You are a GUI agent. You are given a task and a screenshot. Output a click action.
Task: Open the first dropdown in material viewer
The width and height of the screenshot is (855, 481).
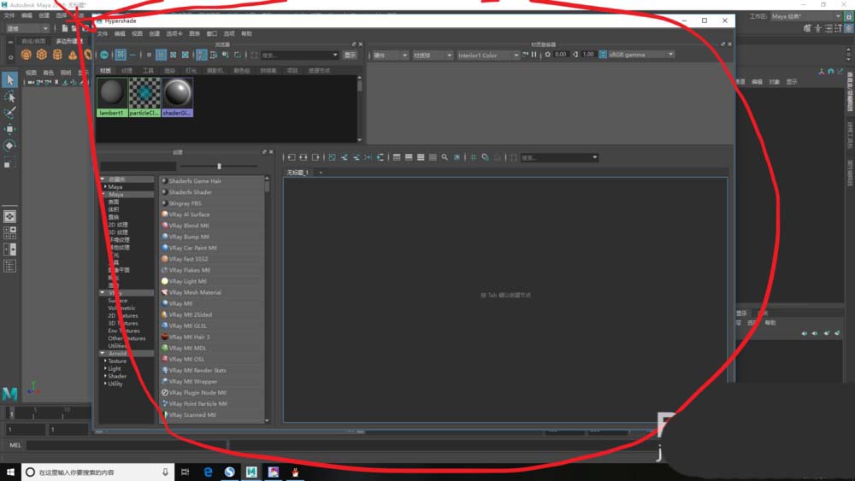click(390, 55)
